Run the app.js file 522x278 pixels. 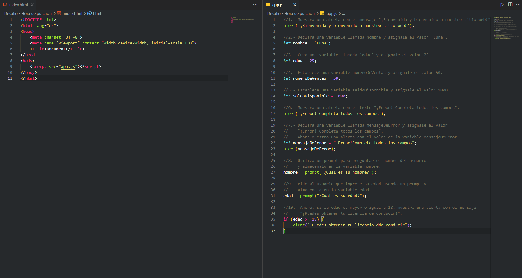tap(502, 5)
